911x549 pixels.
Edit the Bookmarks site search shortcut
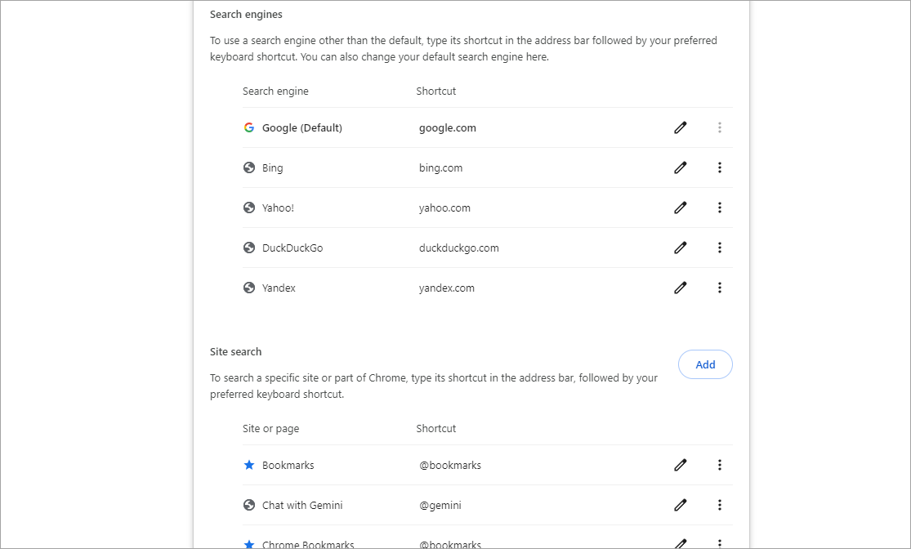[x=681, y=465]
